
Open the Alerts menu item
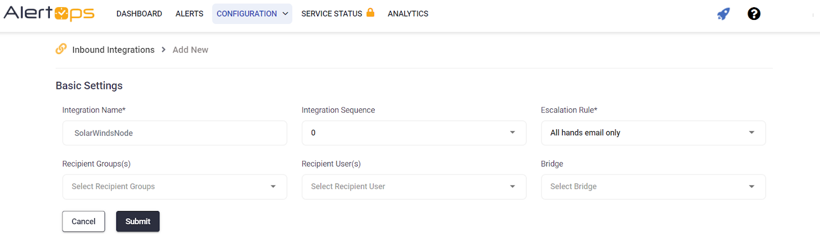coord(189,14)
